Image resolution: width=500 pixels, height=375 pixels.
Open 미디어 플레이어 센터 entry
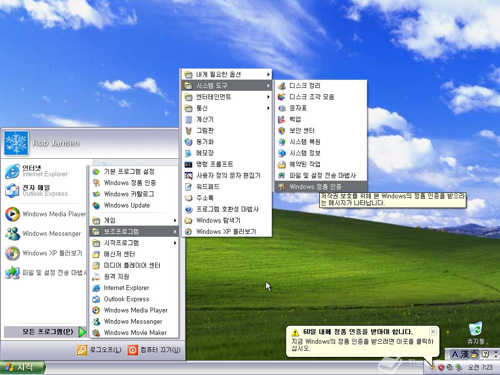(x=134, y=265)
